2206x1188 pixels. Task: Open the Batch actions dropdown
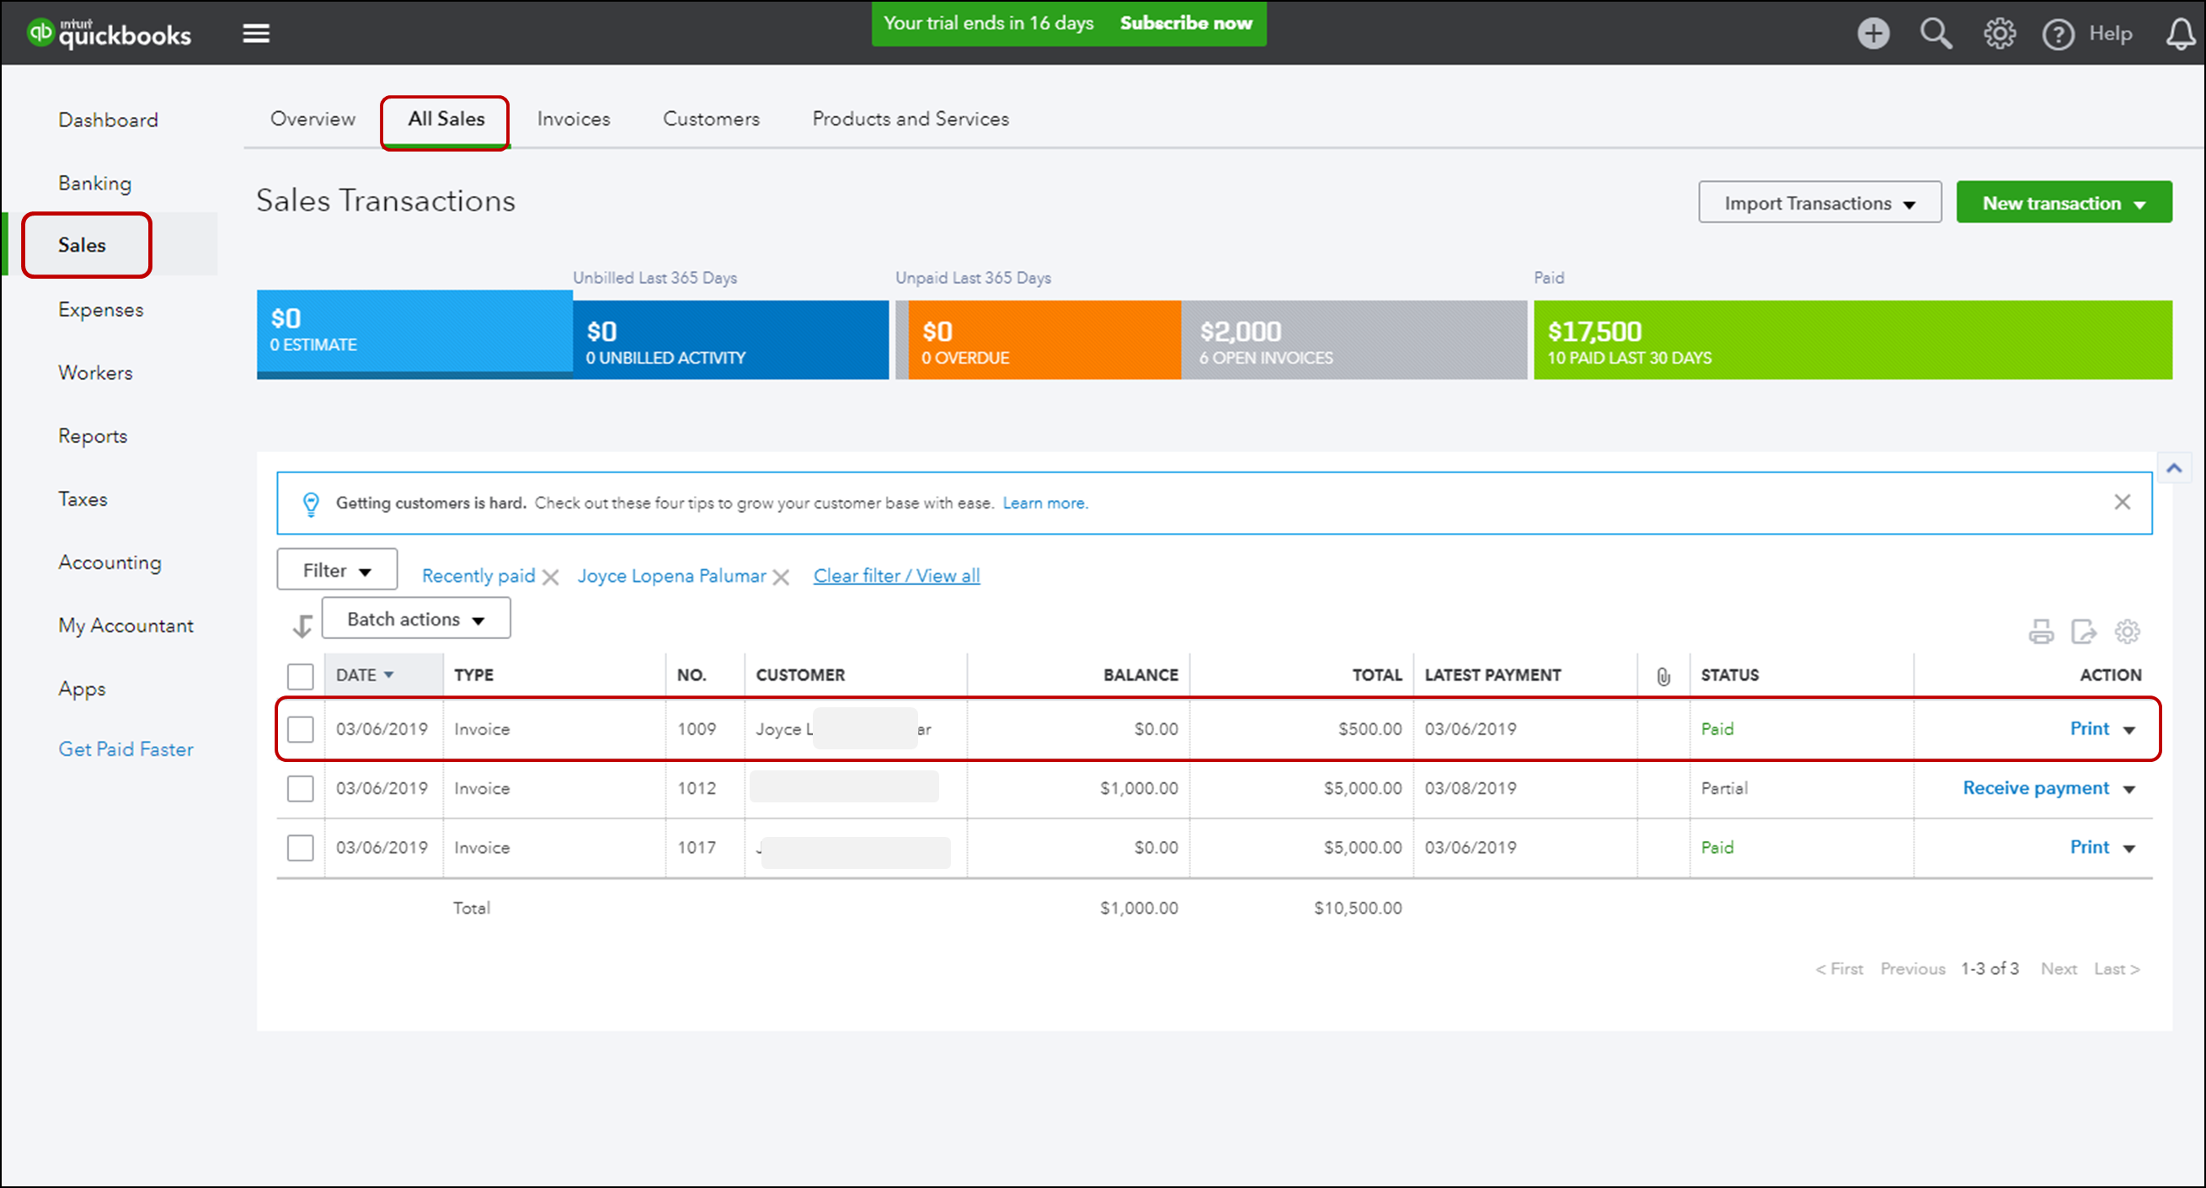[416, 619]
